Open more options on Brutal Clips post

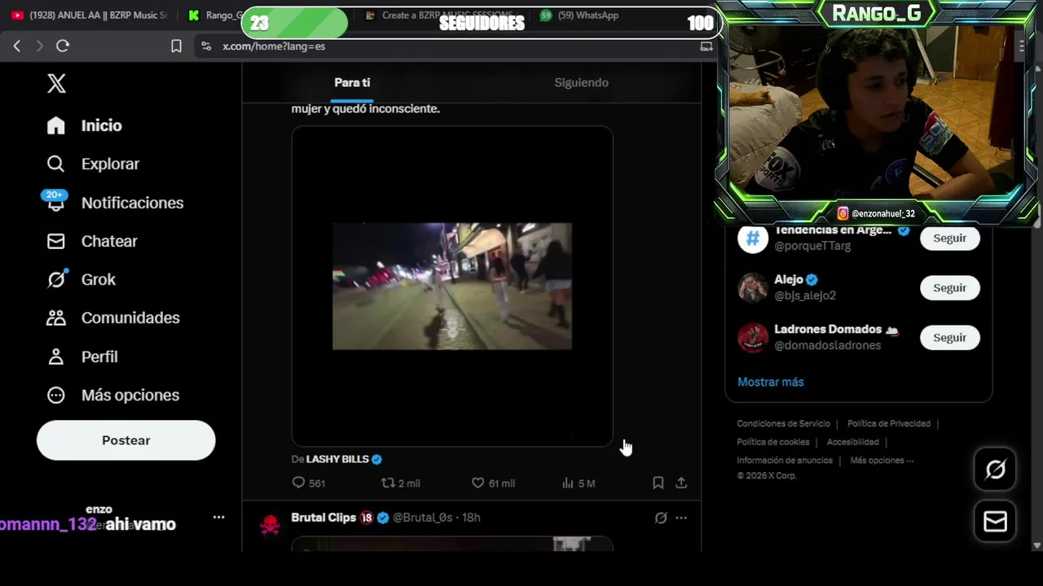point(681,518)
